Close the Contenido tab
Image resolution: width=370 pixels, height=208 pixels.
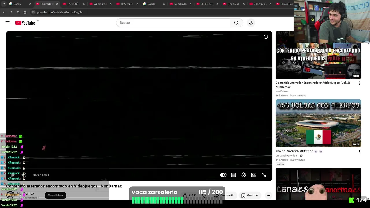click(x=57, y=4)
